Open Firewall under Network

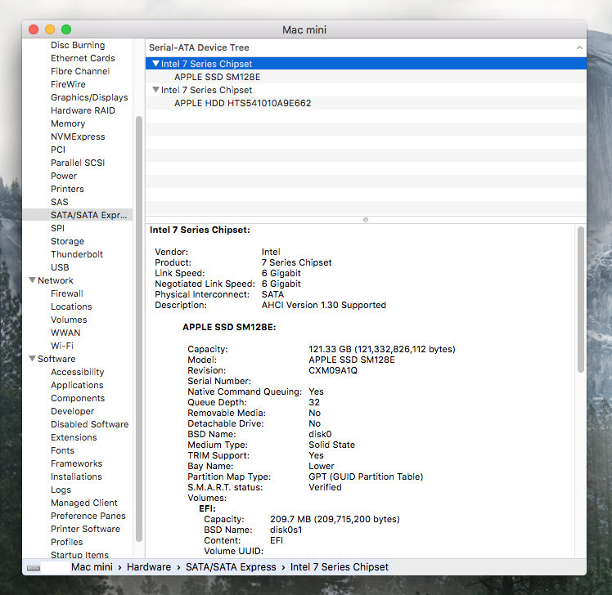click(x=67, y=293)
